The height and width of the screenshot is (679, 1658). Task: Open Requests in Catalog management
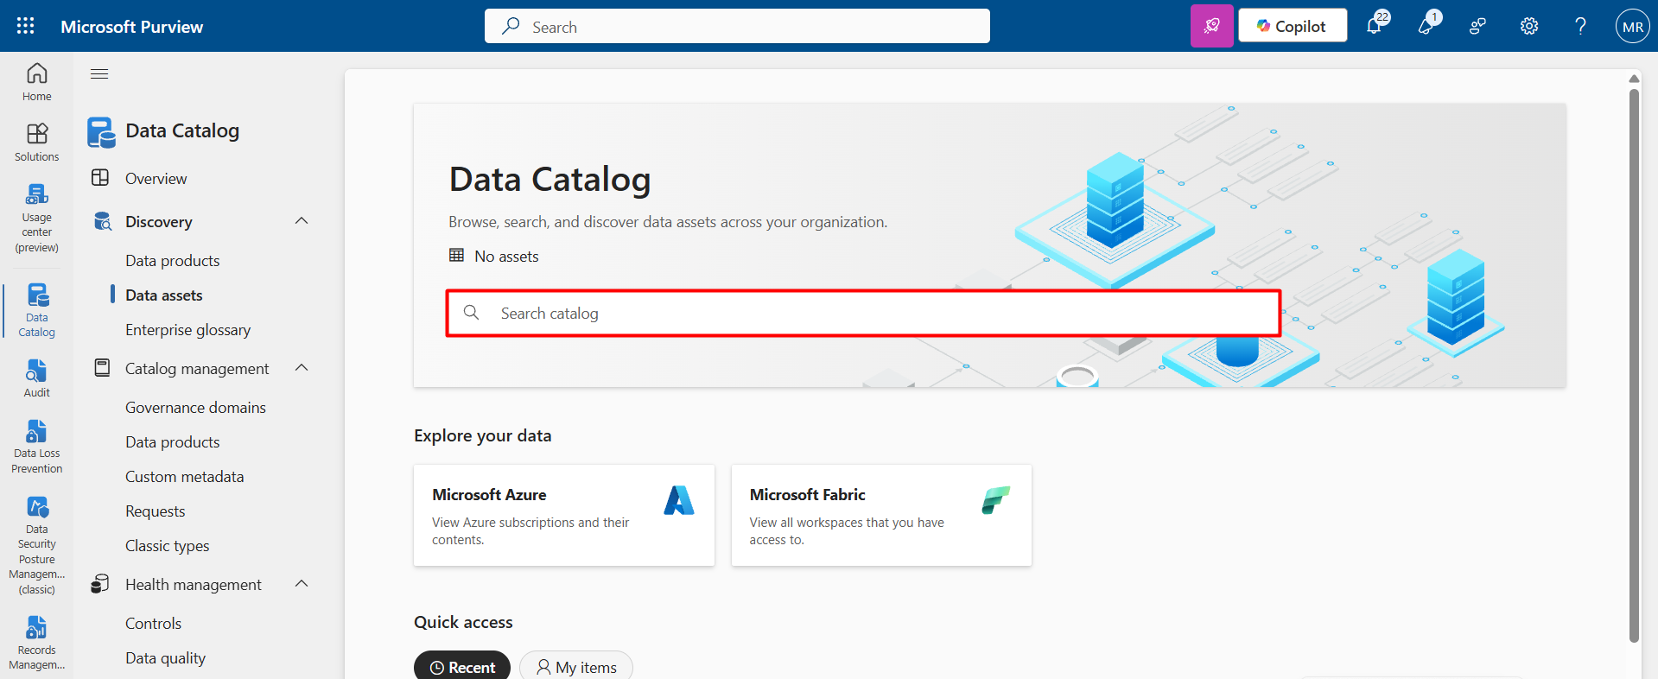[x=155, y=511]
